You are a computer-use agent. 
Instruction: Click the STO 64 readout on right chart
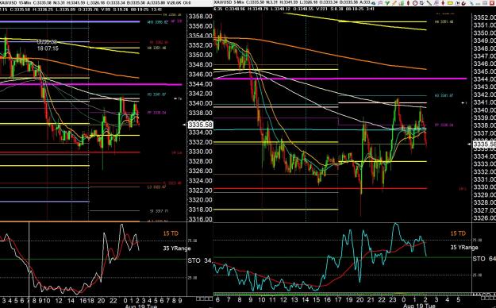[484, 259]
